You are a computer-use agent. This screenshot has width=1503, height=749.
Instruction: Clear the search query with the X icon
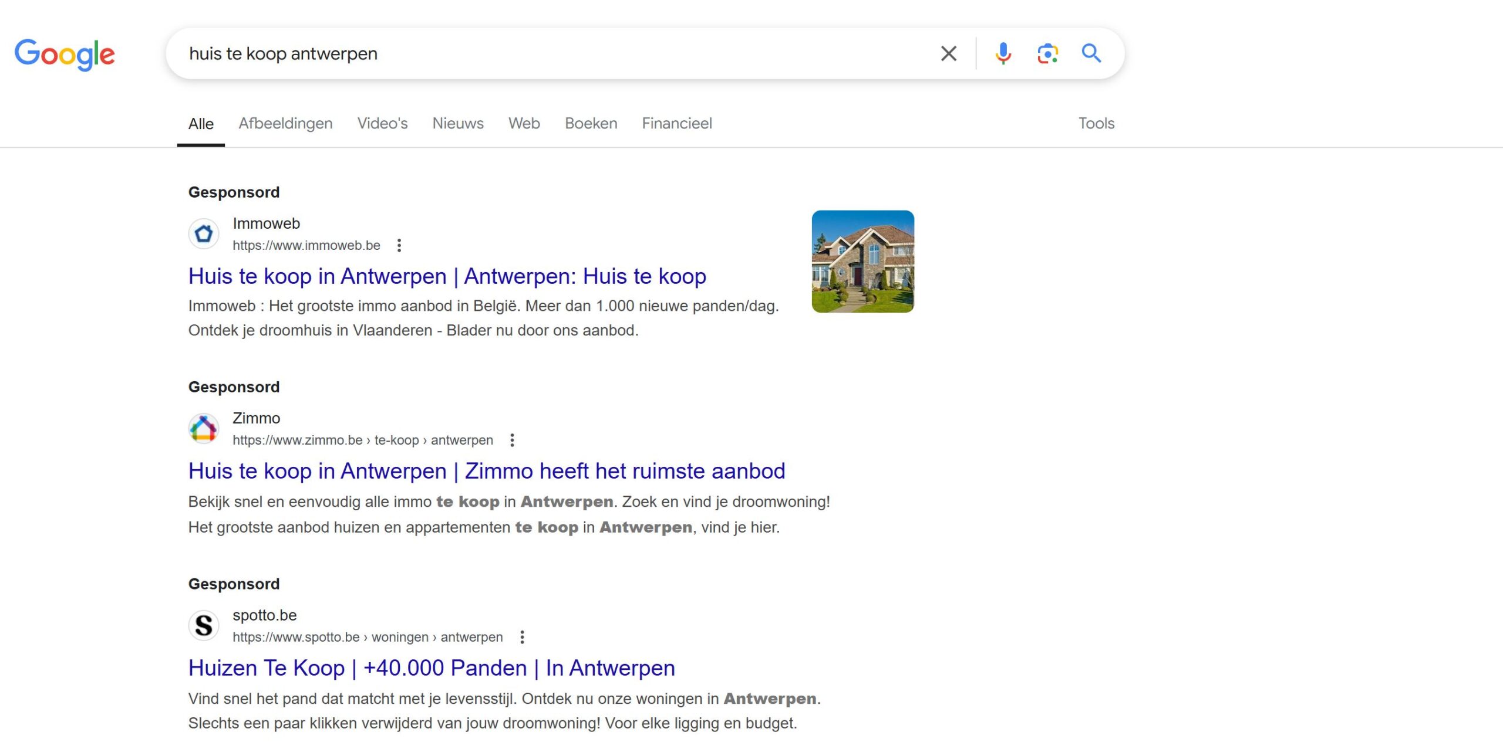coord(948,53)
